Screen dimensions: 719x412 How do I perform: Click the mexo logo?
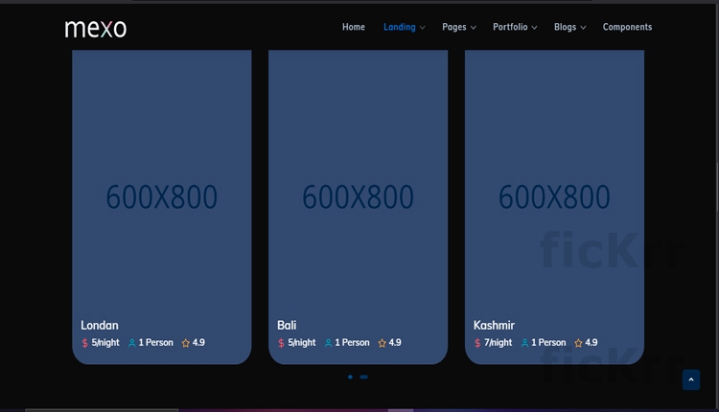(96, 28)
